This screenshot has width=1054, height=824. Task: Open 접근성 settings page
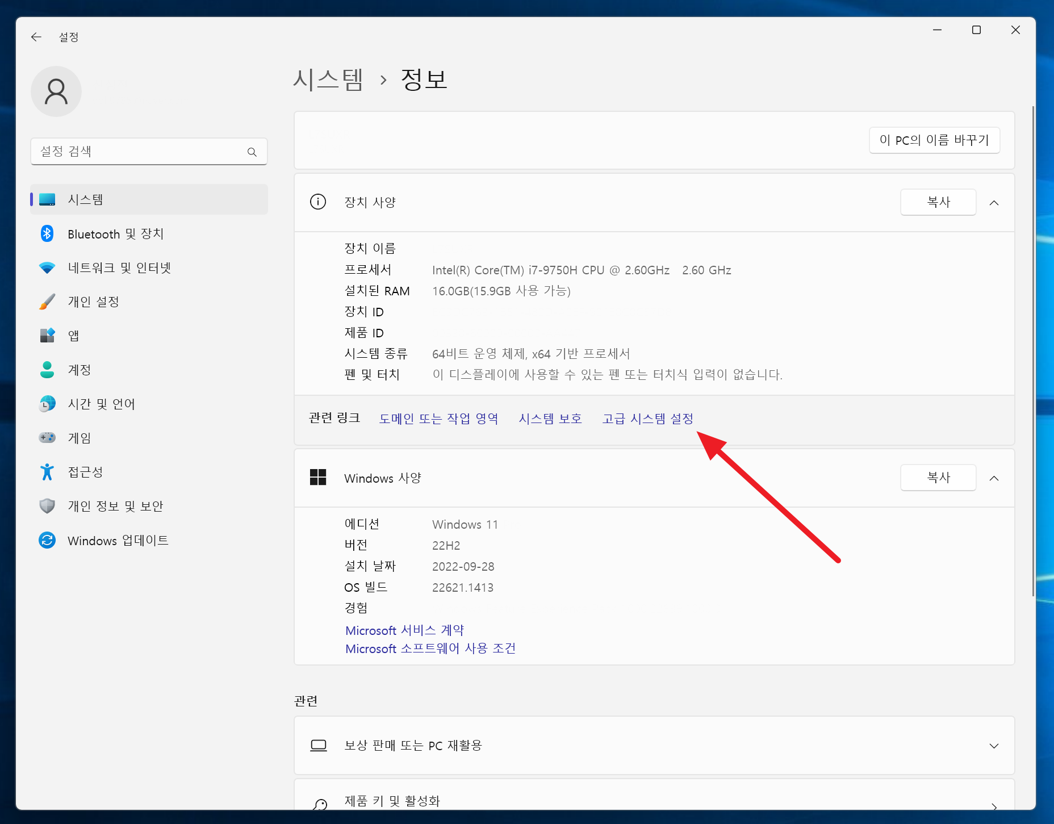click(149, 472)
